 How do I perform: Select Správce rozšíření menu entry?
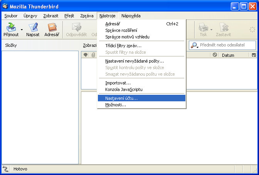coord(141,30)
